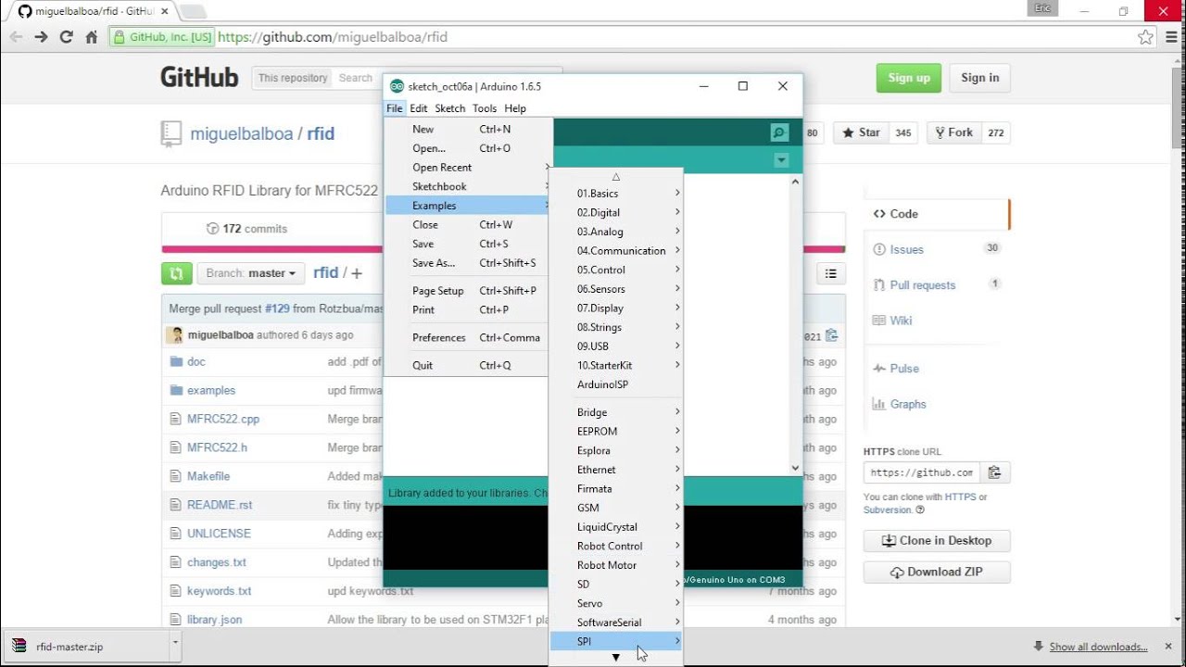Copy the clone URL clipboard icon
The height and width of the screenshot is (667, 1186).
(x=994, y=472)
